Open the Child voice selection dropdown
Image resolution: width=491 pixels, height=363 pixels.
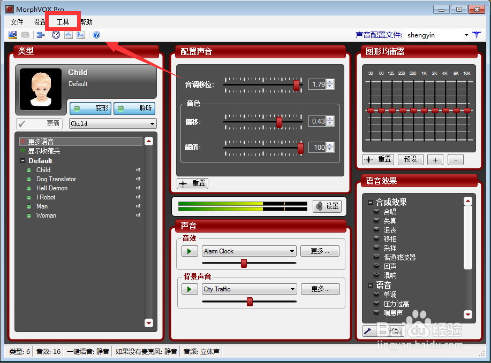tap(113, 123)
